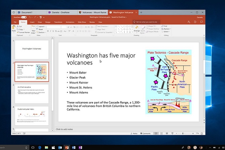The image size is (225, 150).
Task: Switch to the Slide Show tab
Action: click(x=82, y=22)
